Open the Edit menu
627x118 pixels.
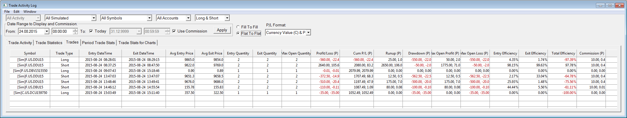pyautogui.click(x=17, y=12)
